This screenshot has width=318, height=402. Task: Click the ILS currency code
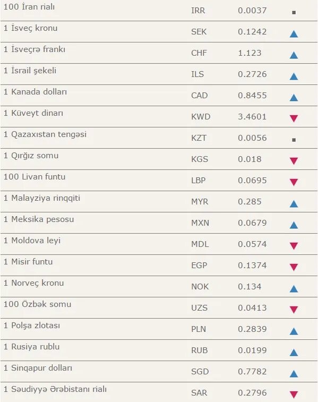click(197, 74)
